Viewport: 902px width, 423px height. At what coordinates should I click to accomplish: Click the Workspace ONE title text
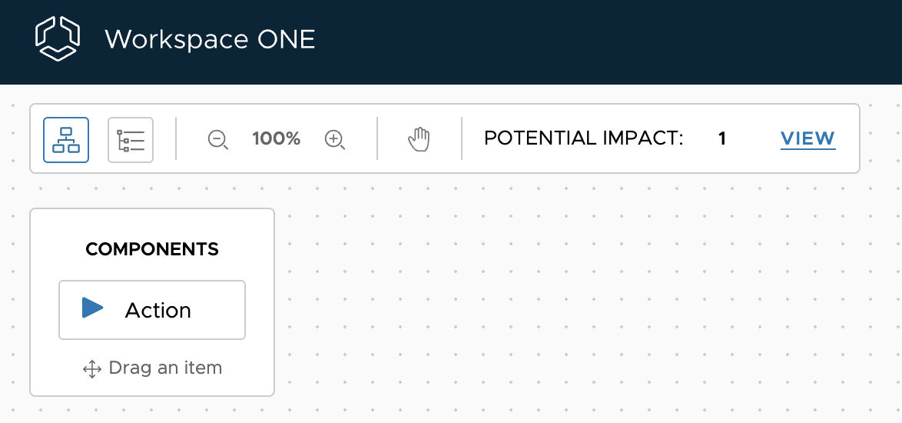click(210, 39)
